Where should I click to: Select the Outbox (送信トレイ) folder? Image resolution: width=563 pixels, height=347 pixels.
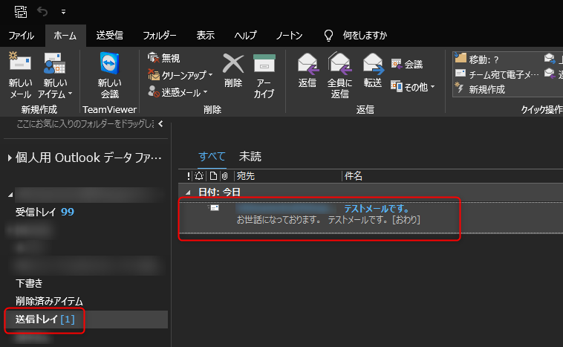click(45, 319)
